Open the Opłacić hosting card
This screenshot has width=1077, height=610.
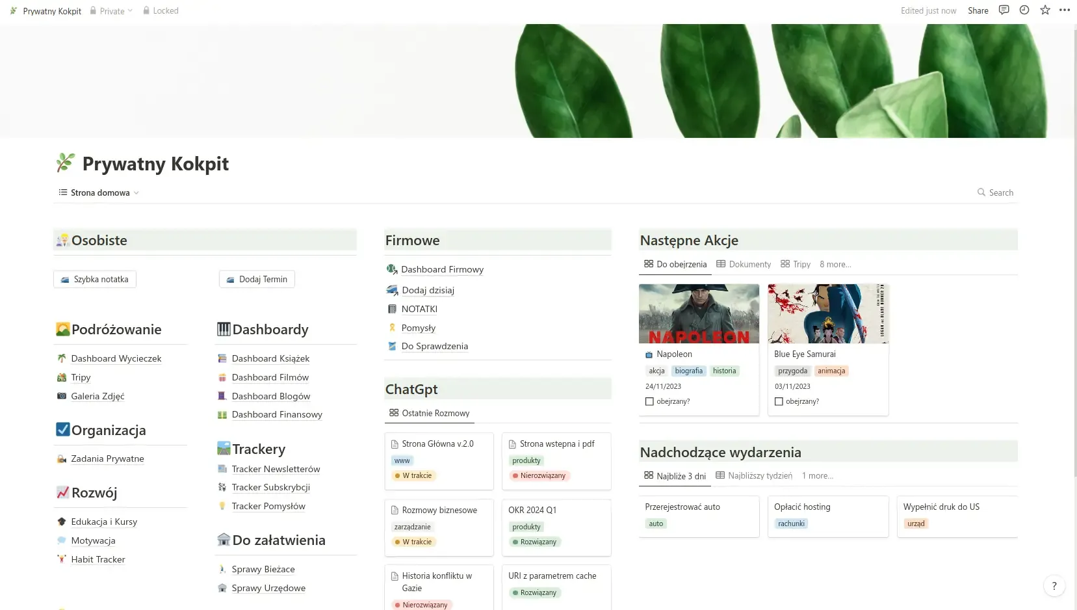click(x=828, y=516)
